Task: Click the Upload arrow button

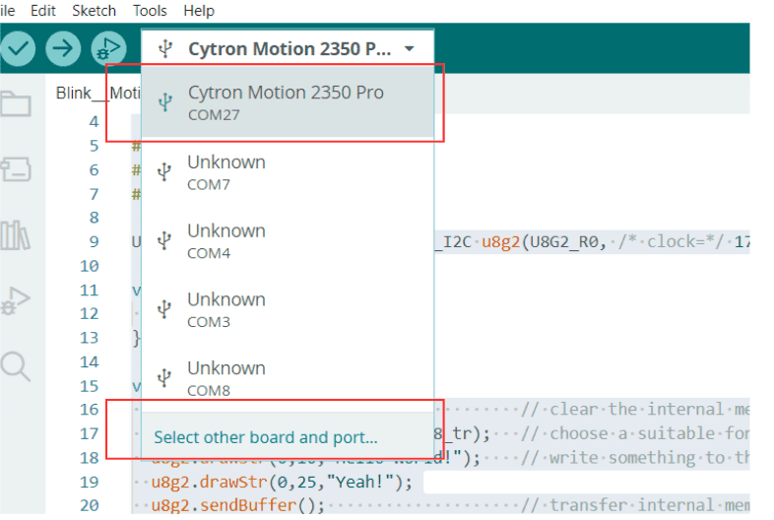Action: 63,48
